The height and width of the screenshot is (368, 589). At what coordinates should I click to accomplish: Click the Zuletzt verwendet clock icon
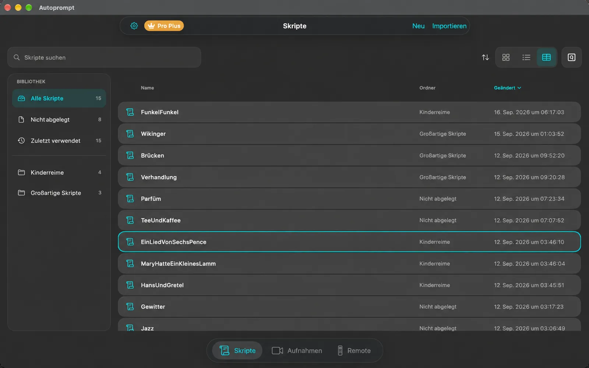tap(21, 141)
